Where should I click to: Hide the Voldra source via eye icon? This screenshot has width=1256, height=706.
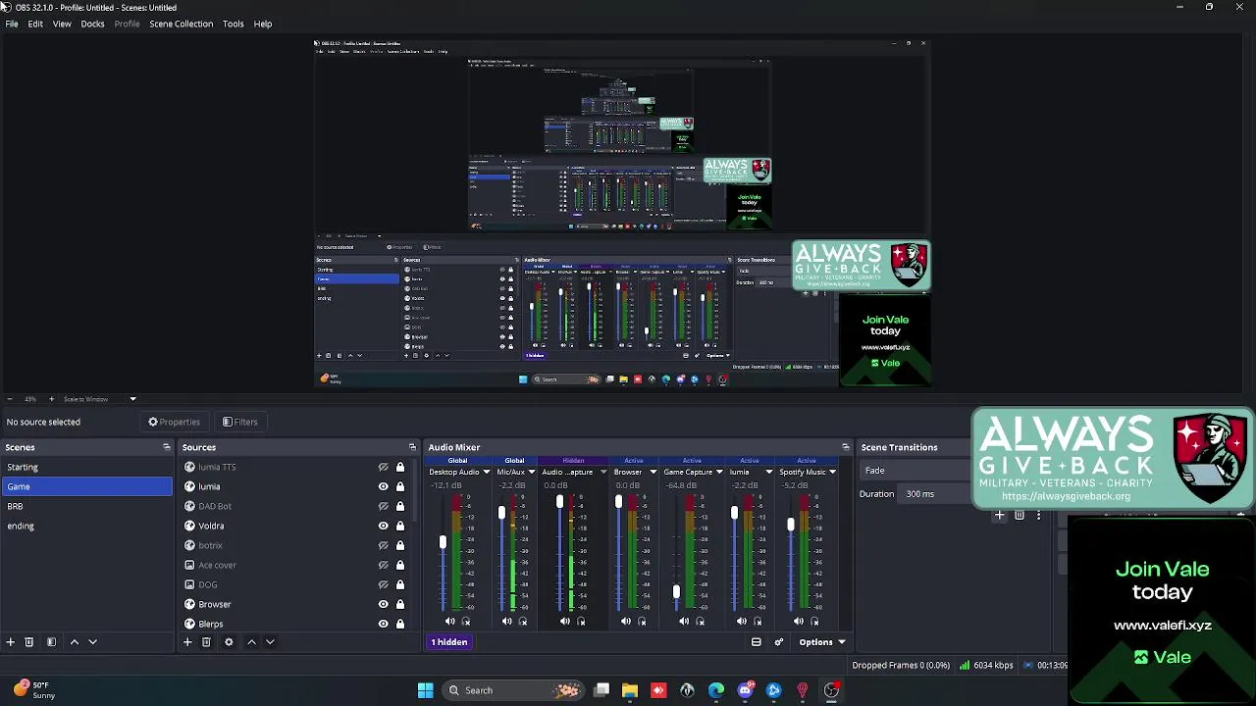(384, 527)
